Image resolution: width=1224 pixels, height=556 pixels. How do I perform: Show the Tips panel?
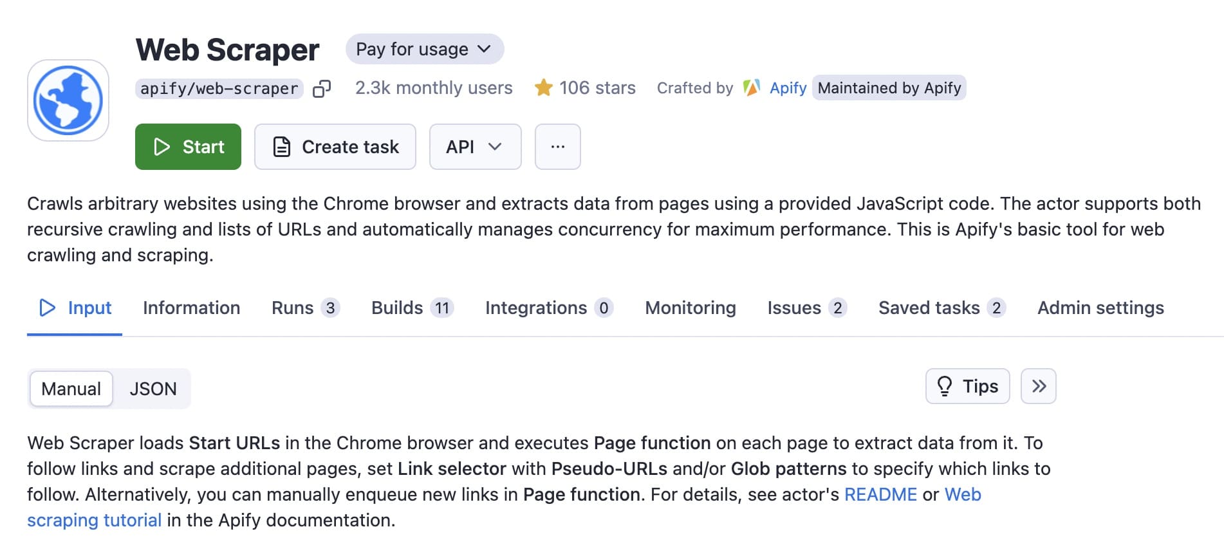click(968, 386)
